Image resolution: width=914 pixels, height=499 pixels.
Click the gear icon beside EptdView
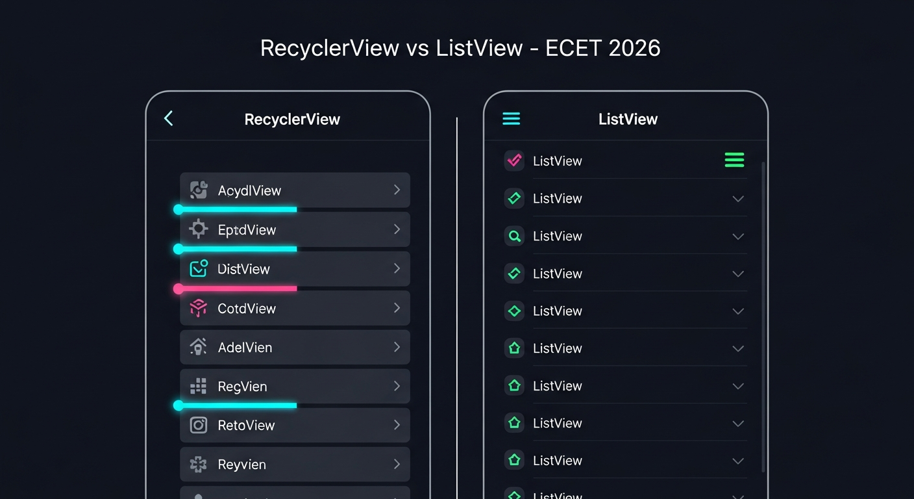click(198, 229)
